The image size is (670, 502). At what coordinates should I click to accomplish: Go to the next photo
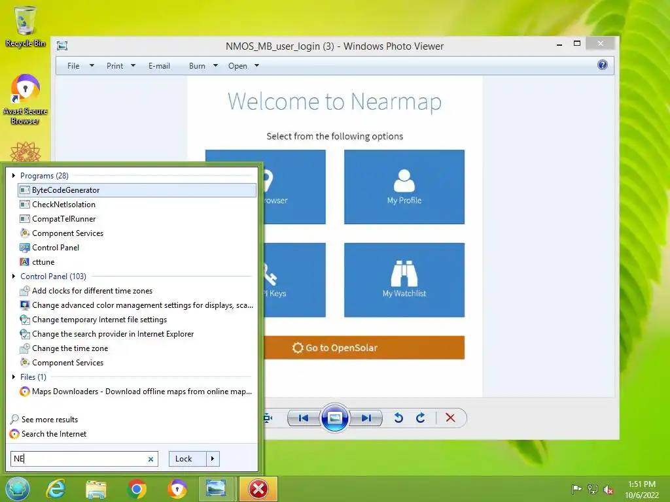pyautogui.click(x=366, y=418)
